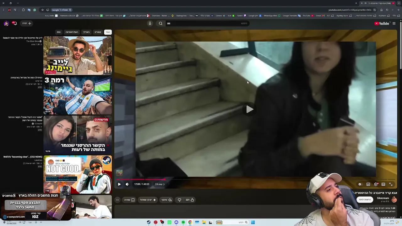Screen dimensions: 402x226
Task: Open a new browser tab
Action: (x=356, y=3)
